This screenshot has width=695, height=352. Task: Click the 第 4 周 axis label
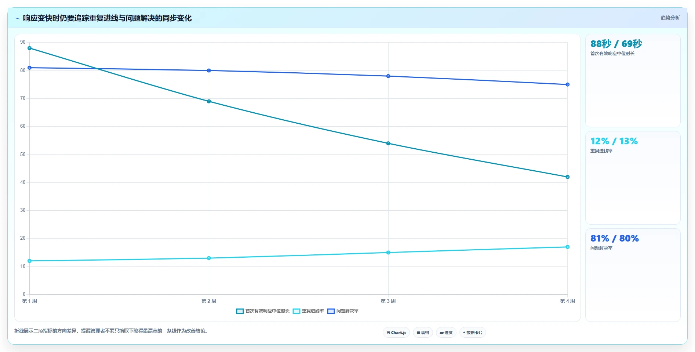(568, 301)
